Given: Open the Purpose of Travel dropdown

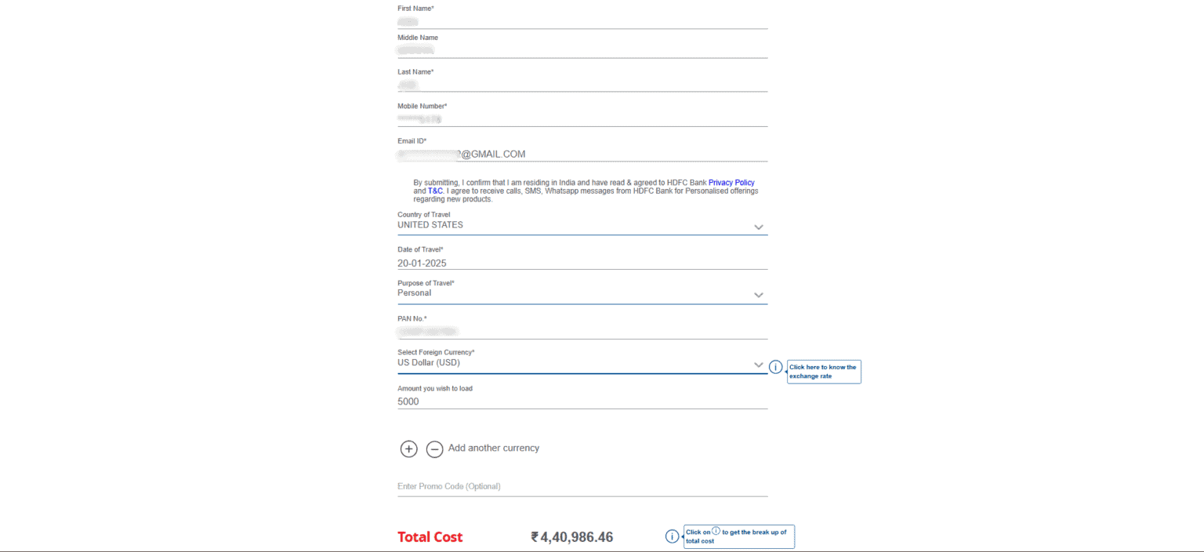Looking at the screenshot, I should click(758, 296).
